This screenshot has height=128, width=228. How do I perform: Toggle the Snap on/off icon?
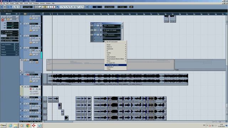[90, 7]
